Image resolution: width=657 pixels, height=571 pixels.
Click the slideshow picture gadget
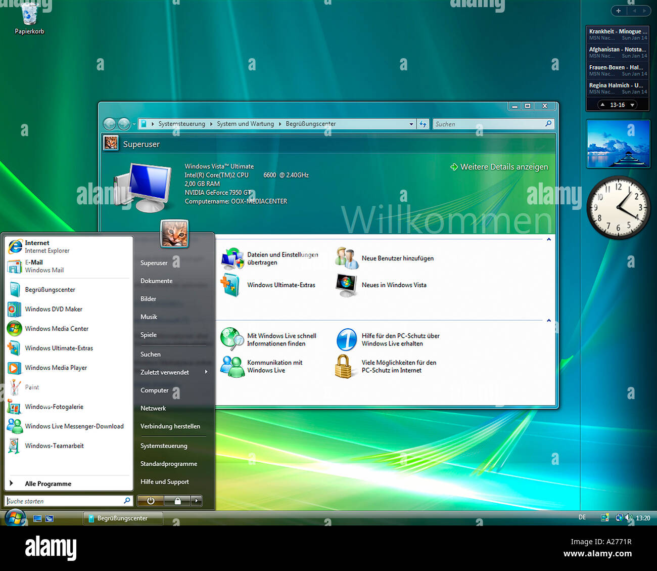(x=618, y=144)
